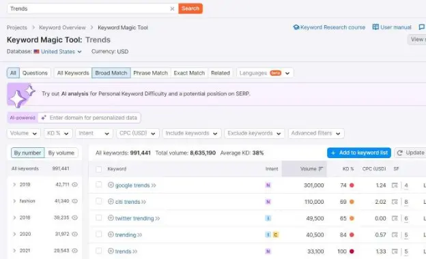
Task: Toggle eye icon for 2019 group
Action: 74,185
